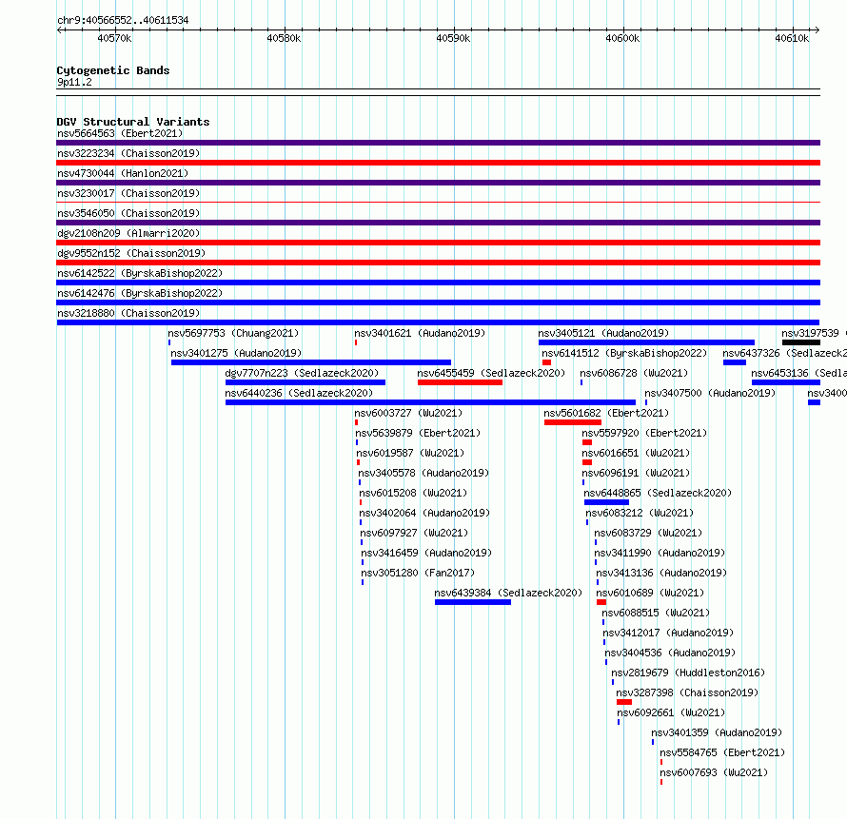Click the red bar under nsv3287398

tap(624, 702)
